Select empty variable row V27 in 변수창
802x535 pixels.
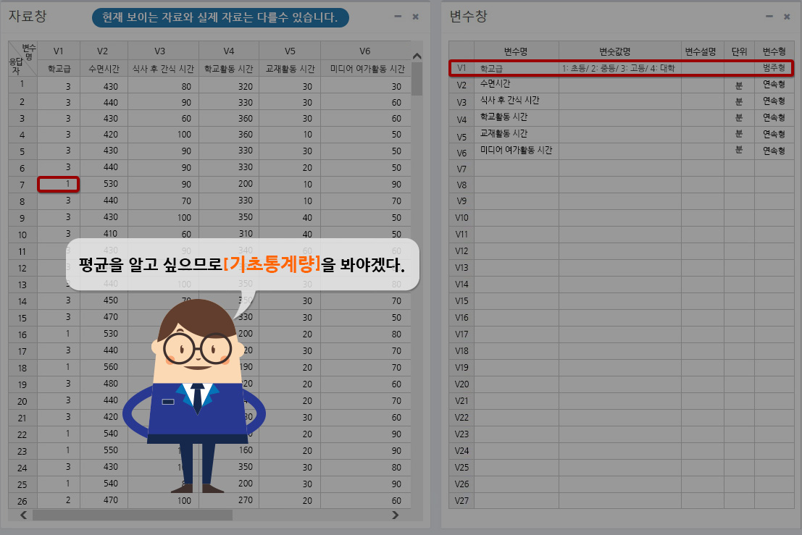tap(621, 501)
